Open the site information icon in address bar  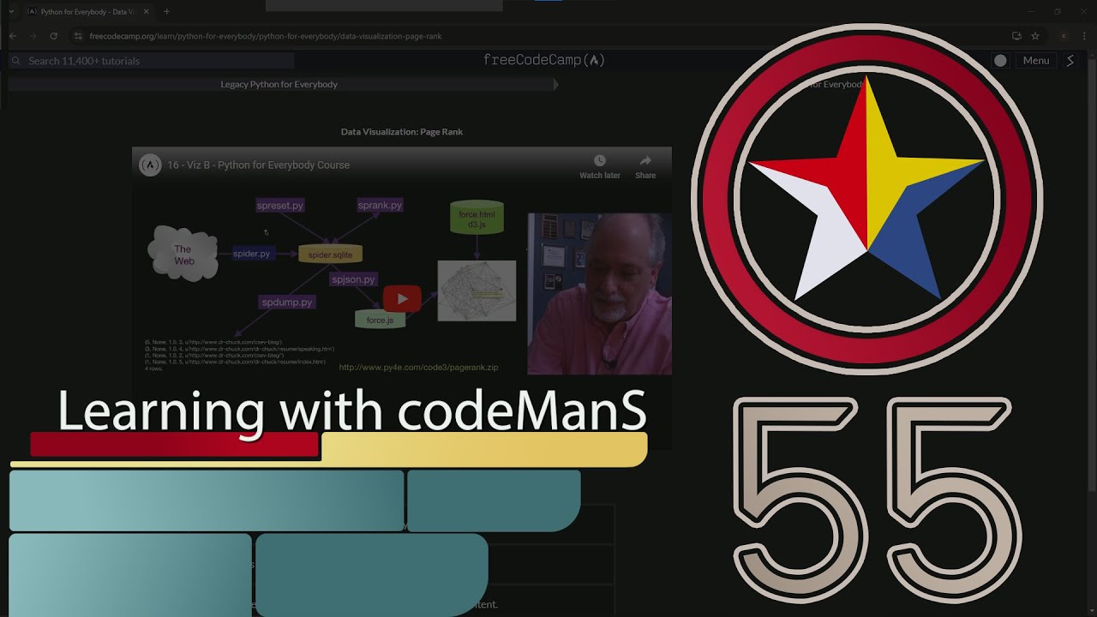[77, 36]
